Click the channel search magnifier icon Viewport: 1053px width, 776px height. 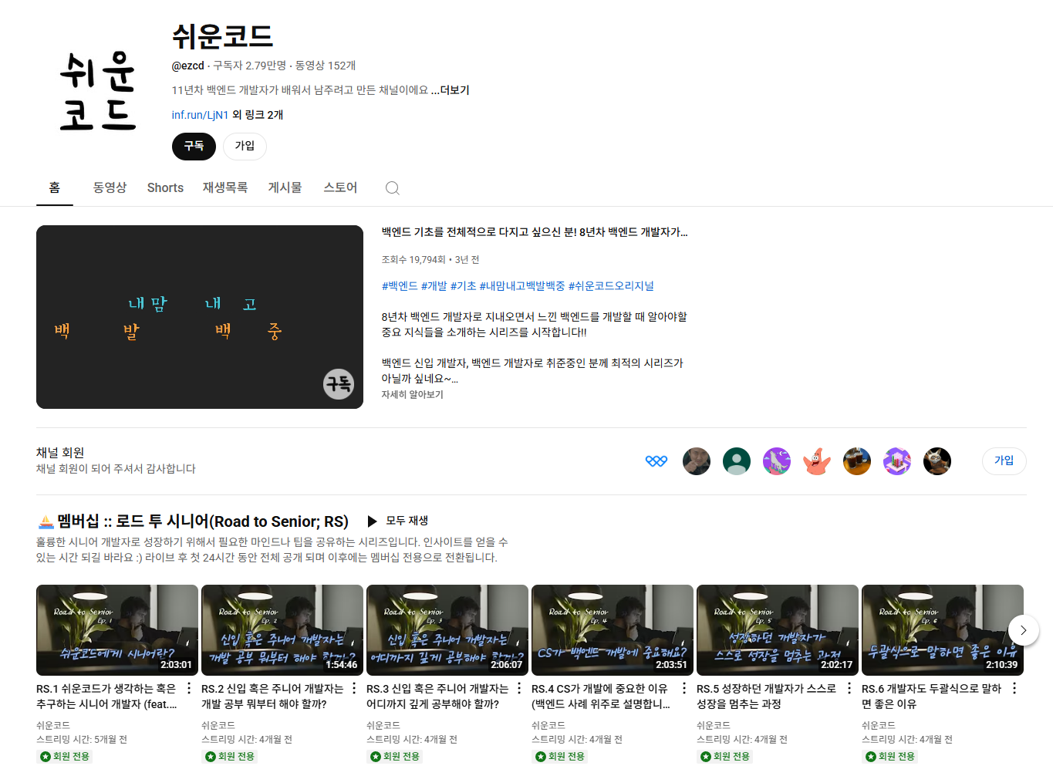coord(392,188)
